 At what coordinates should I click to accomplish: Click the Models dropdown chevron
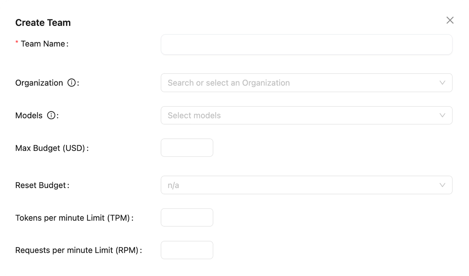(x=443, y=115)
